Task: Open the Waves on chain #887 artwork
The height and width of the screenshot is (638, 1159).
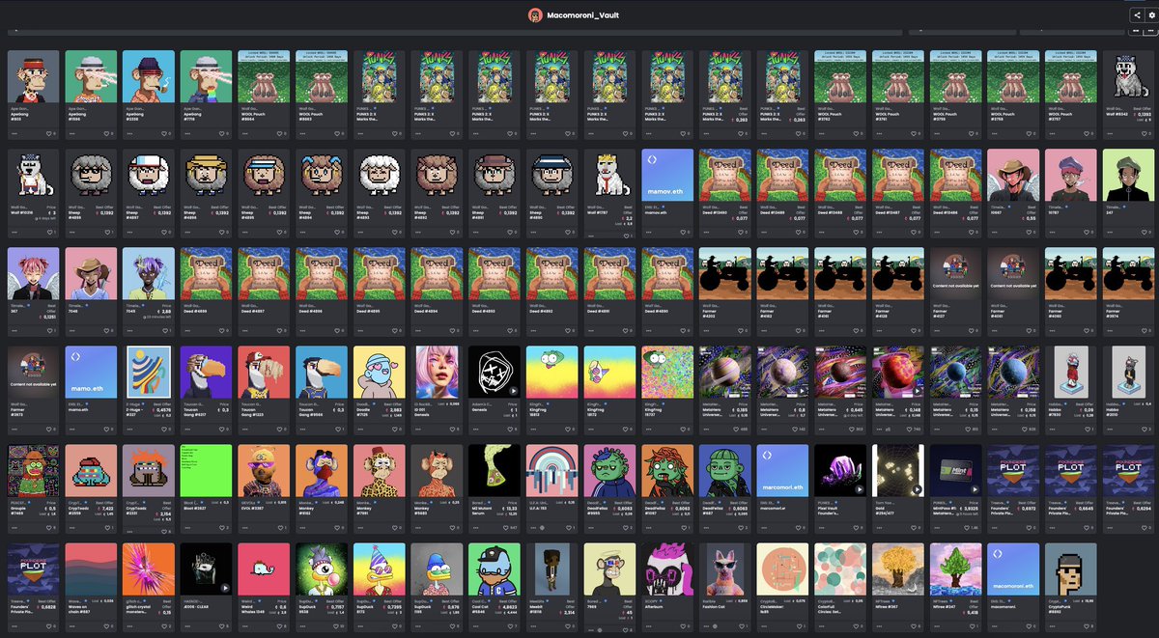Action: pyautogui.click(x=91, y=569)
